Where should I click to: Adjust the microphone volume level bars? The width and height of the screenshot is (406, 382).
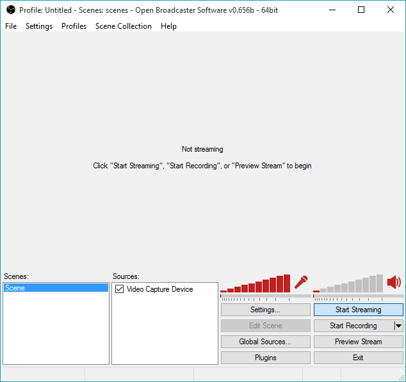(x=256, y=285)
